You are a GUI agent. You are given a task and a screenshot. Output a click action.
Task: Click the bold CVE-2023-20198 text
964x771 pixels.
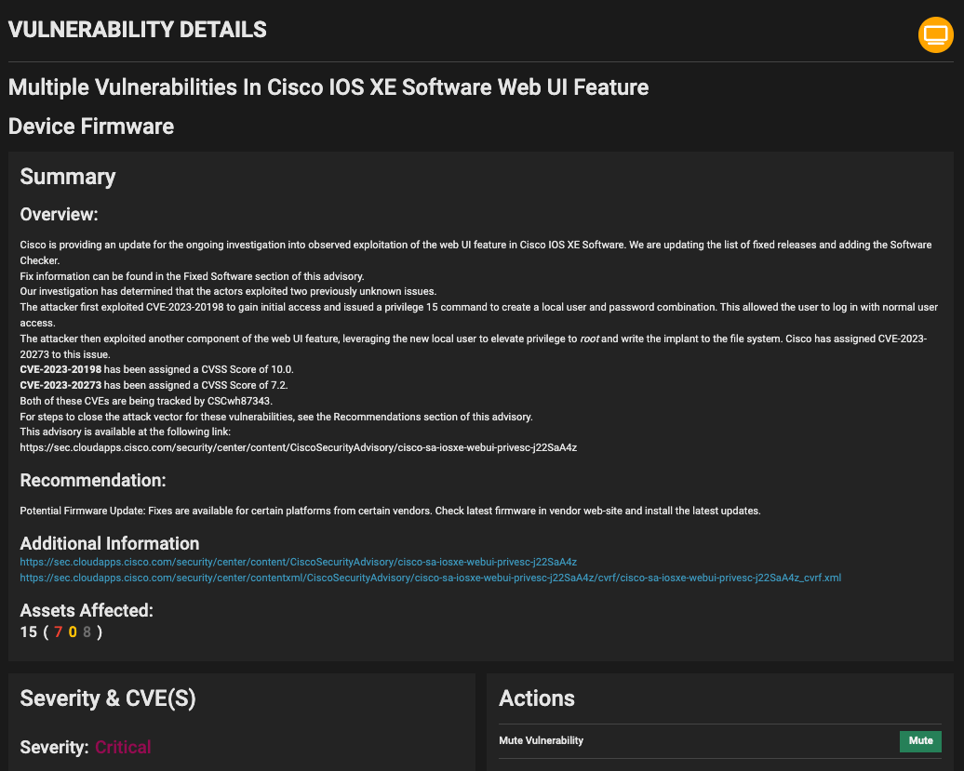tap(60, 370)
